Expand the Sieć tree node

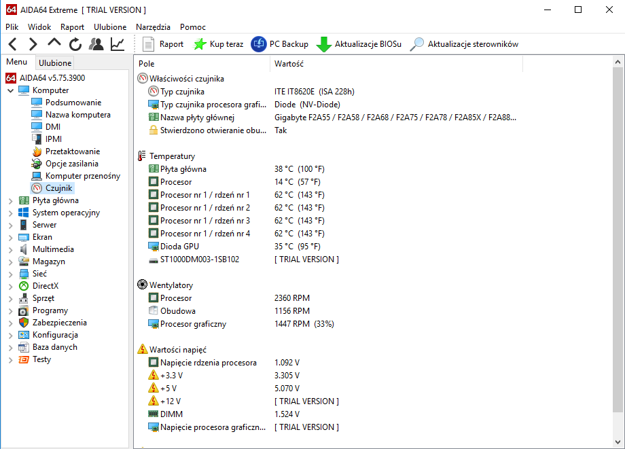tap(11, 274)
